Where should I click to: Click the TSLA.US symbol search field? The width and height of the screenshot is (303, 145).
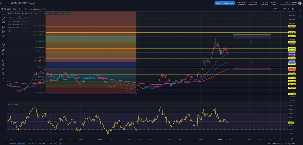point(7,9)
